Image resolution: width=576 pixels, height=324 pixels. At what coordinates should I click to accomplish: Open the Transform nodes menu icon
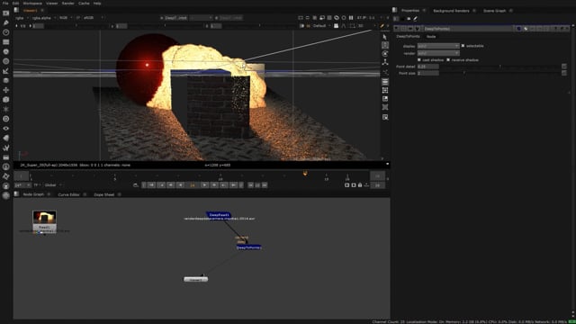tap(6, 90)
